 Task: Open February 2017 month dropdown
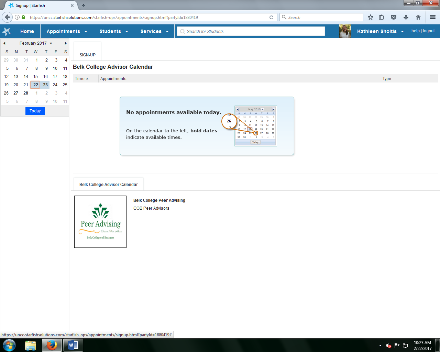click(x=36, y=43)
